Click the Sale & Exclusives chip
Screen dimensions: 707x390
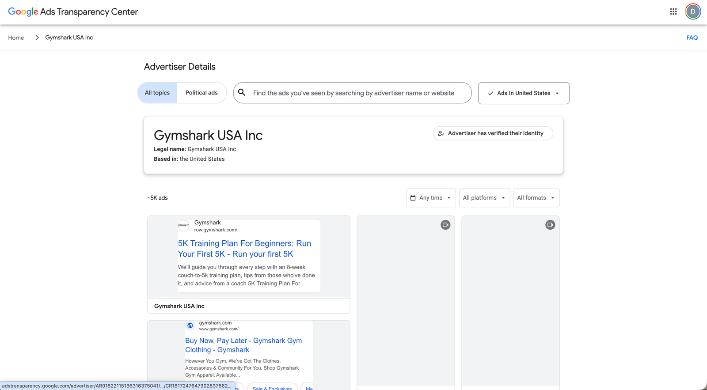[272, 387]
